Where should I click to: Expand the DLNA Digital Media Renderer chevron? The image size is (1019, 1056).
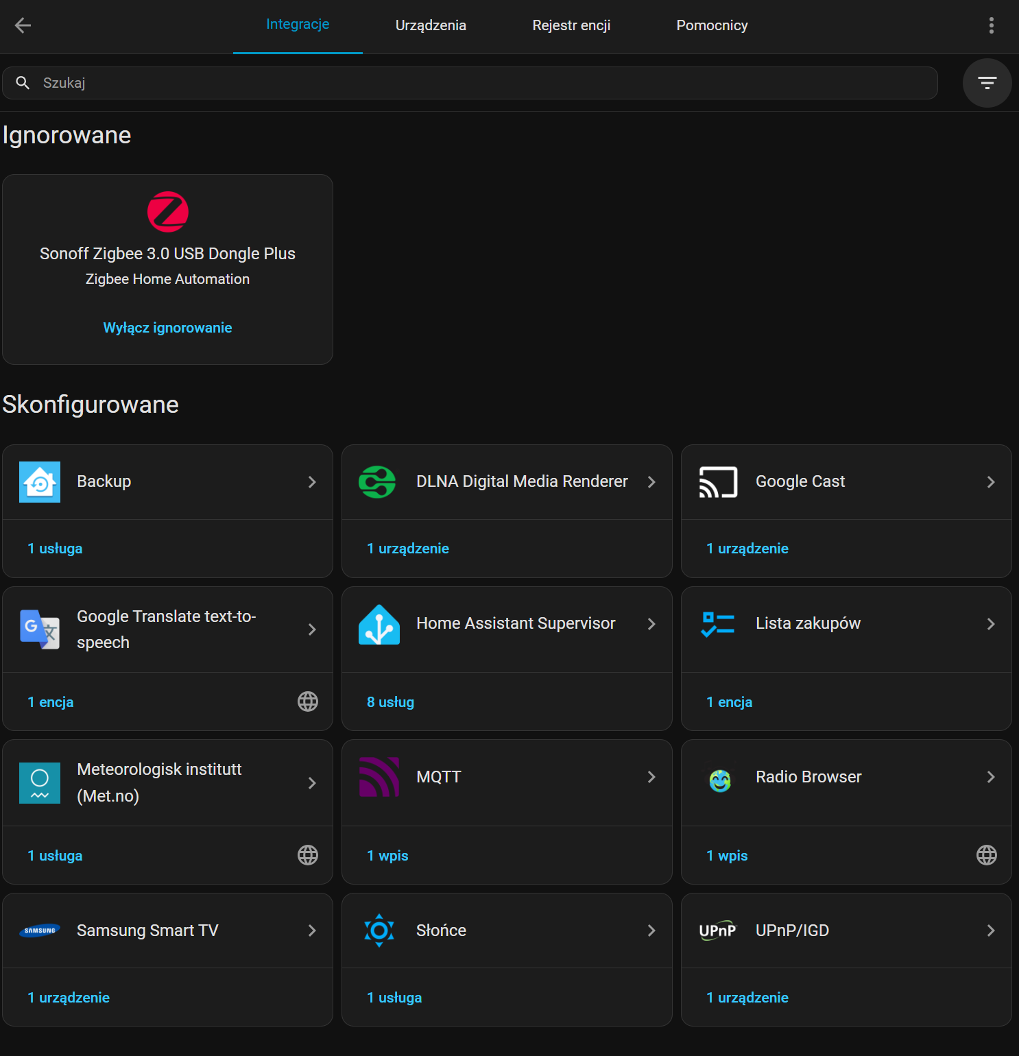click(651, 482)
